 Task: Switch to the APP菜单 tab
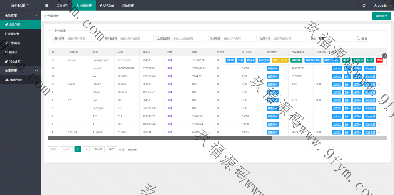pyautogui.click(x=107, y=5)
